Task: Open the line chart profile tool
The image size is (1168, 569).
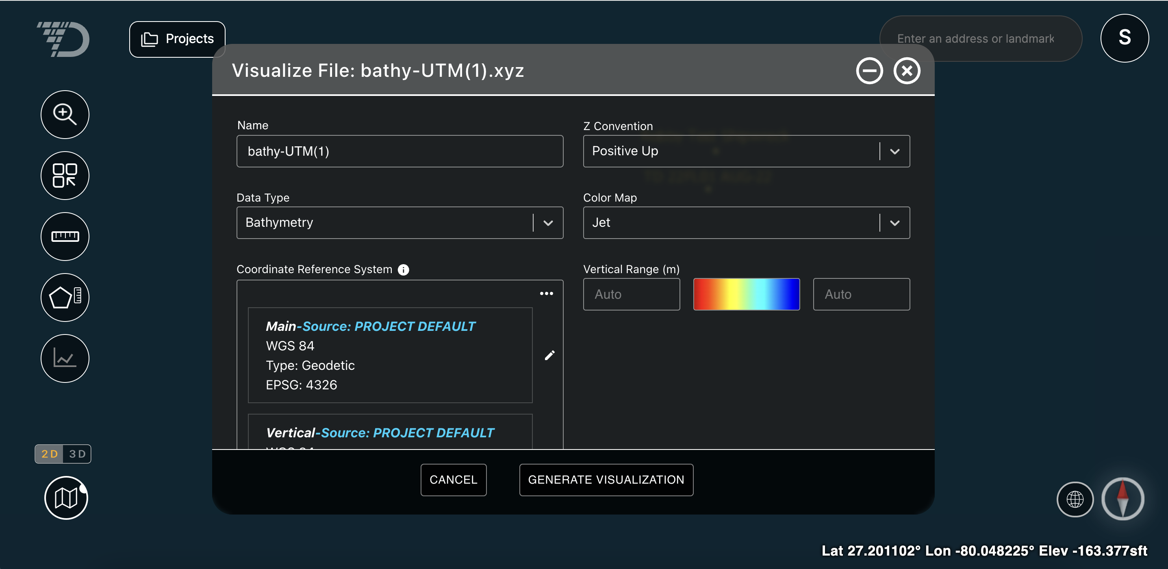Action: (x=65, y=358)
